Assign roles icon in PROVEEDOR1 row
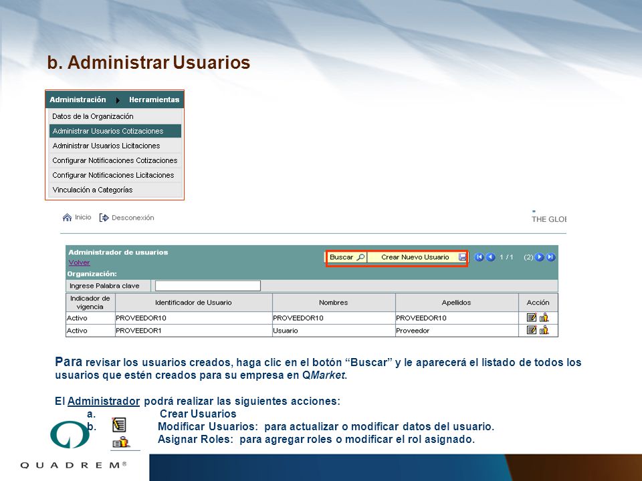Viewport: 642px width, 481px height. pos(544,329)
